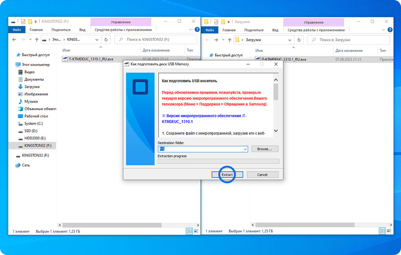Screen dimensions: 401x255
Task: Open Средства работы с приложениями in Загрузки window
Action: coord(316,30)
